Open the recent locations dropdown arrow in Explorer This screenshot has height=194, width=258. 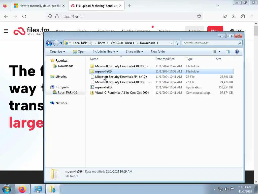61,43
